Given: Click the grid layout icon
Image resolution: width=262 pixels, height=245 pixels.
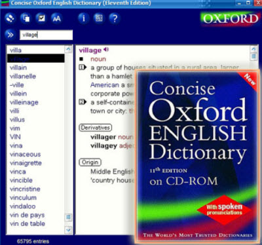Looking at the screenshot, I should pyautogui.click(x=99, y=18).
